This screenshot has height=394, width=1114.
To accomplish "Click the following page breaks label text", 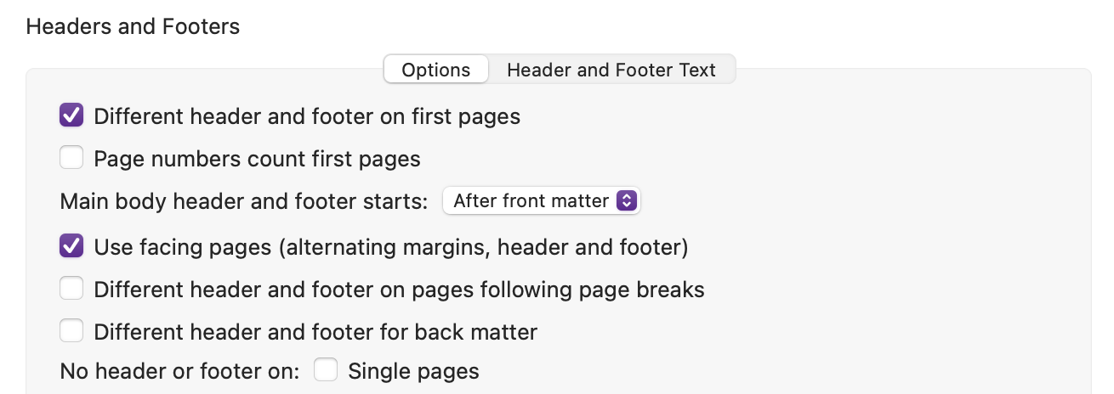I will click(399, 290).
